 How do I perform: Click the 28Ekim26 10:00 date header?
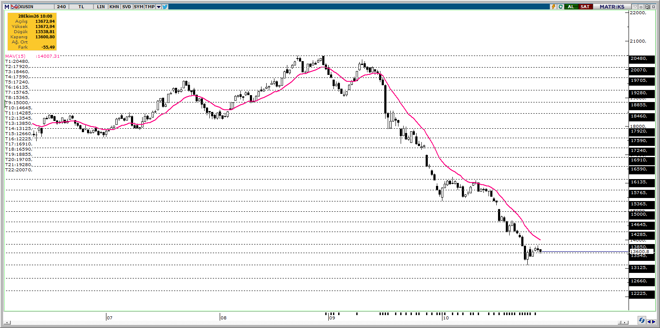[x=35, y=16]
